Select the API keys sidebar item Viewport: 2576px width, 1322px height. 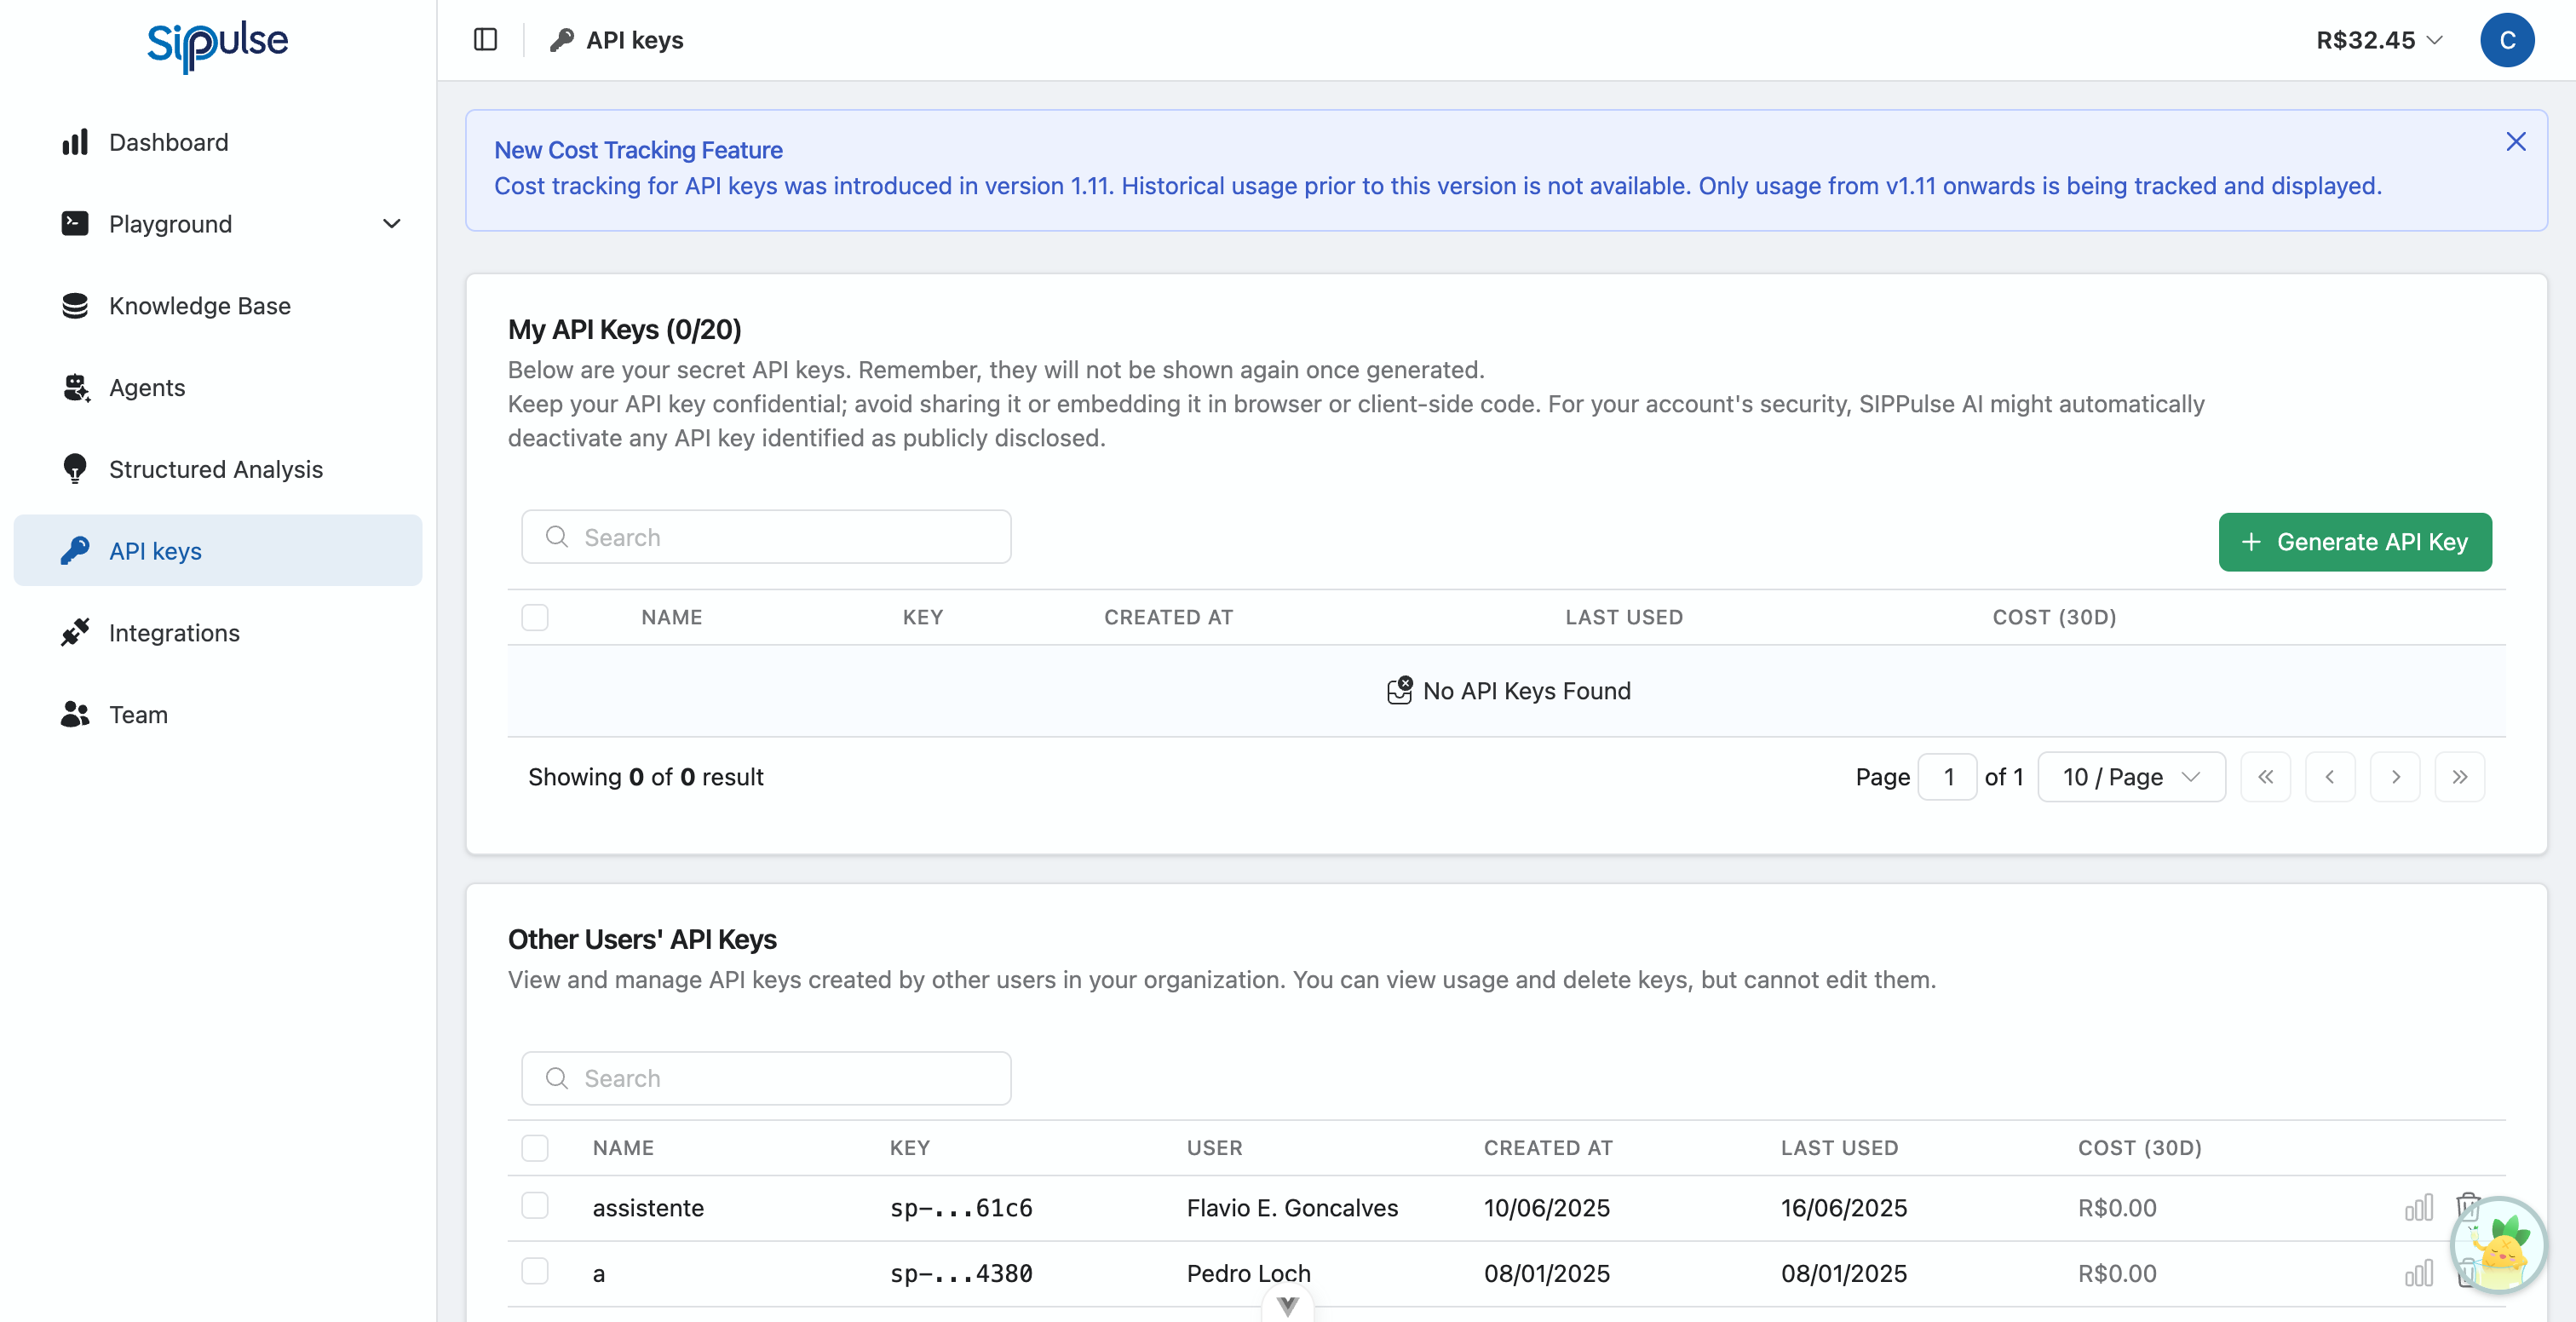coord(155,550)
